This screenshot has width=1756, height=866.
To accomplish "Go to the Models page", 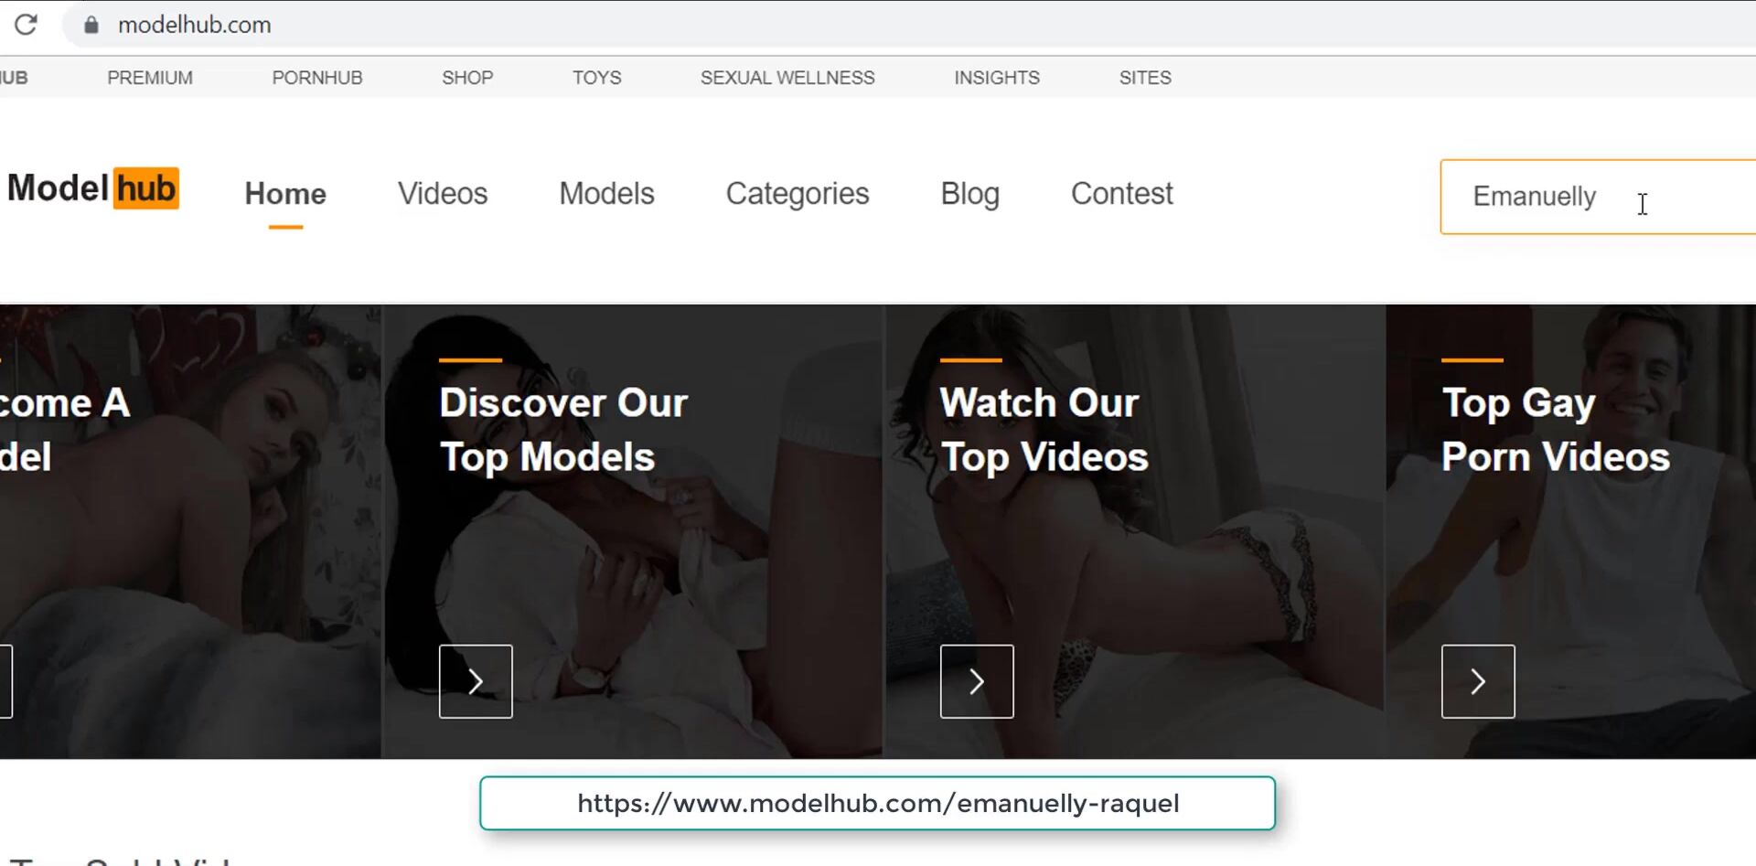I will pos(606,194).
